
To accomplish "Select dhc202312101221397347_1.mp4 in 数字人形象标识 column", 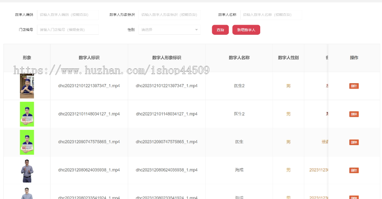I will tap(167, 86).
